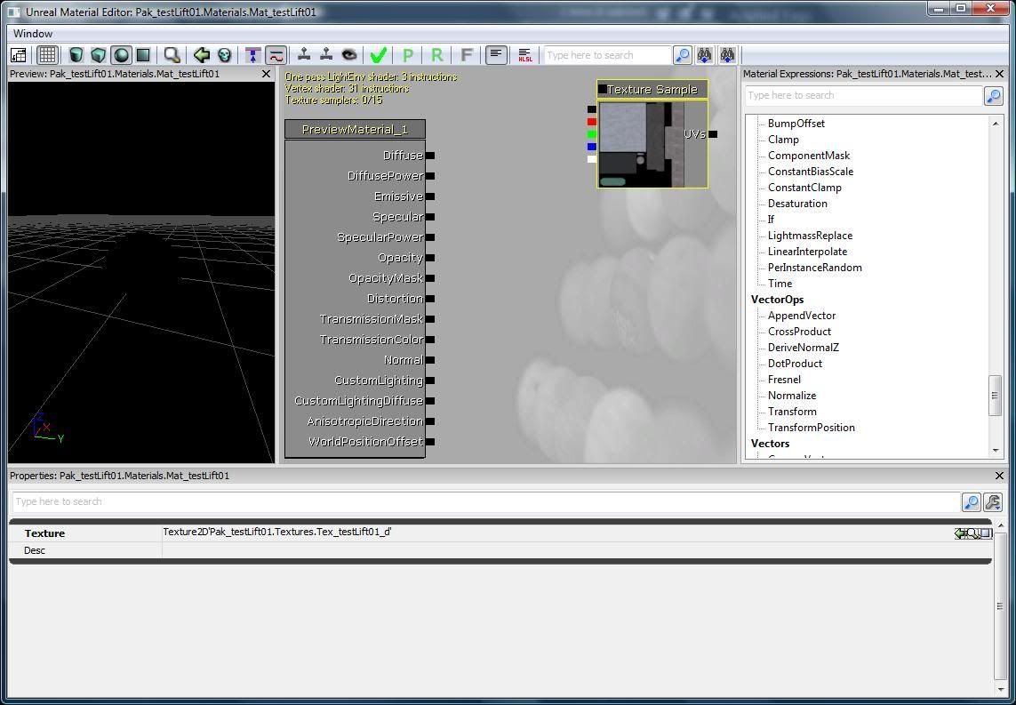Open the Properties wrench options dropdown
This screenshot has height=705, width=1016.
tap(993, 502)
